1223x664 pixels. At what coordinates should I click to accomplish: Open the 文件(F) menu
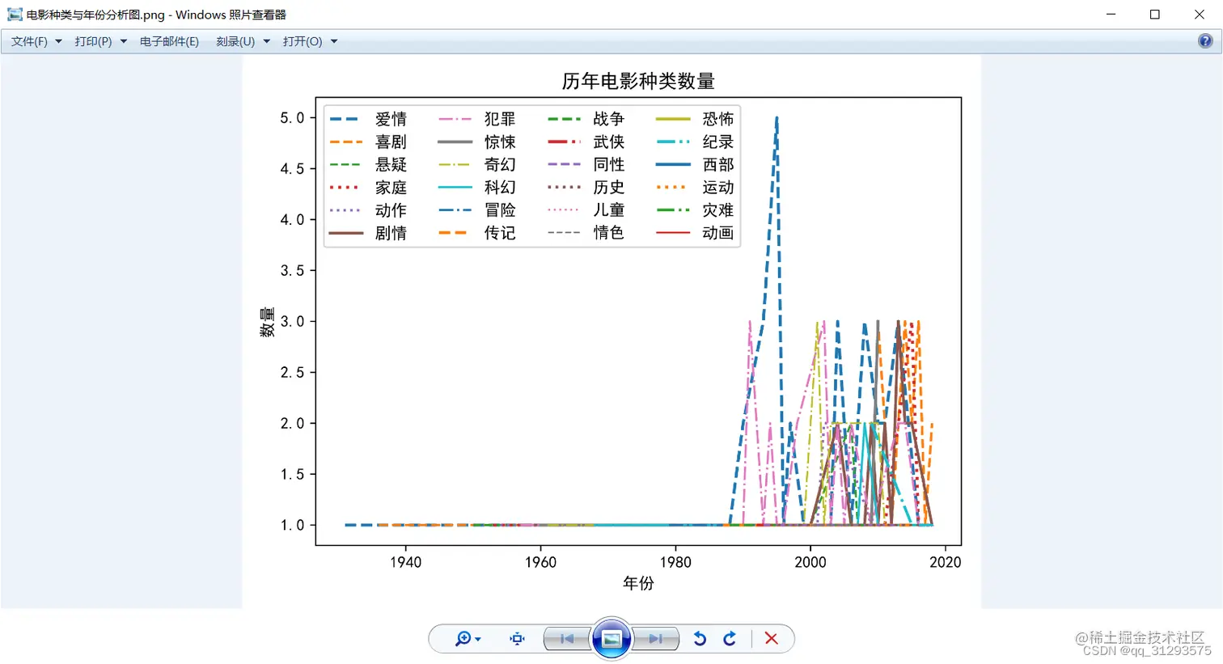tap(29, 41)
